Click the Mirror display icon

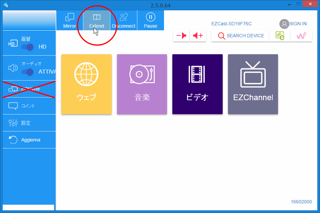70,20
